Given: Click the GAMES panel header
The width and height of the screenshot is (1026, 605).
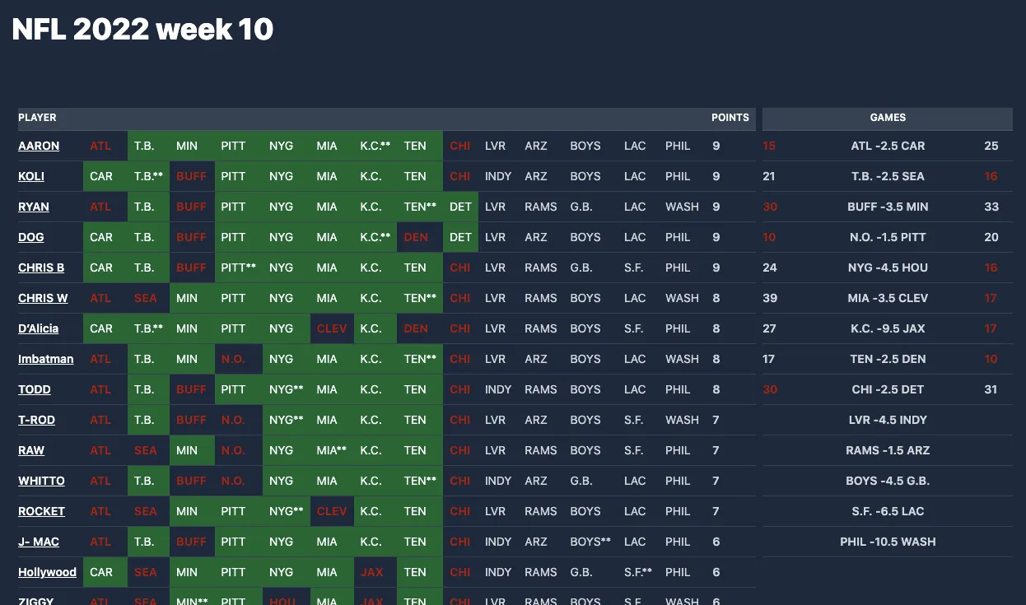Looking at the screenshot, I should pos(888,119).
